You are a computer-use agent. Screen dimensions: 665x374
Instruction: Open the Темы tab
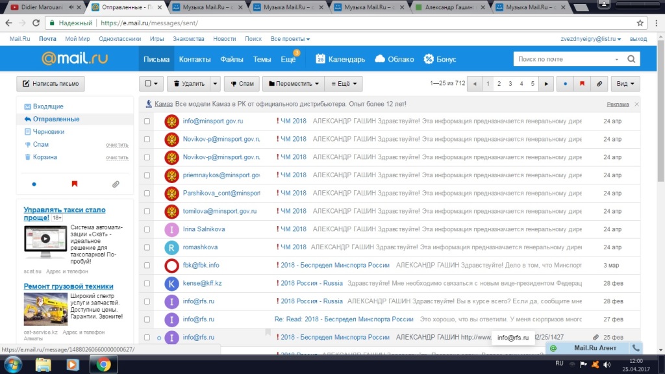tap(262, 59)
